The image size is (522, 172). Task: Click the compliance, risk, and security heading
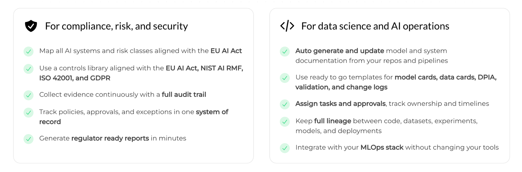[116, 26]
